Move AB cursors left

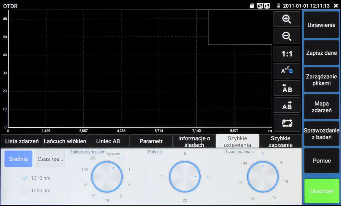tap(287, 88)
